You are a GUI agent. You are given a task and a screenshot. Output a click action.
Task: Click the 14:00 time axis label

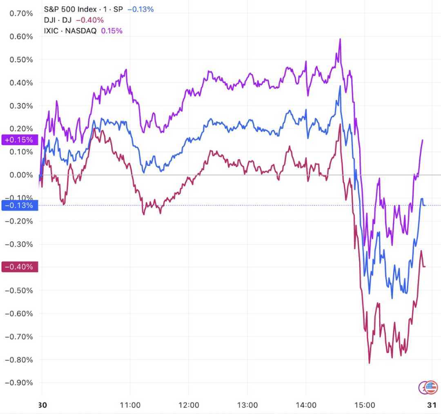point(306,405)
